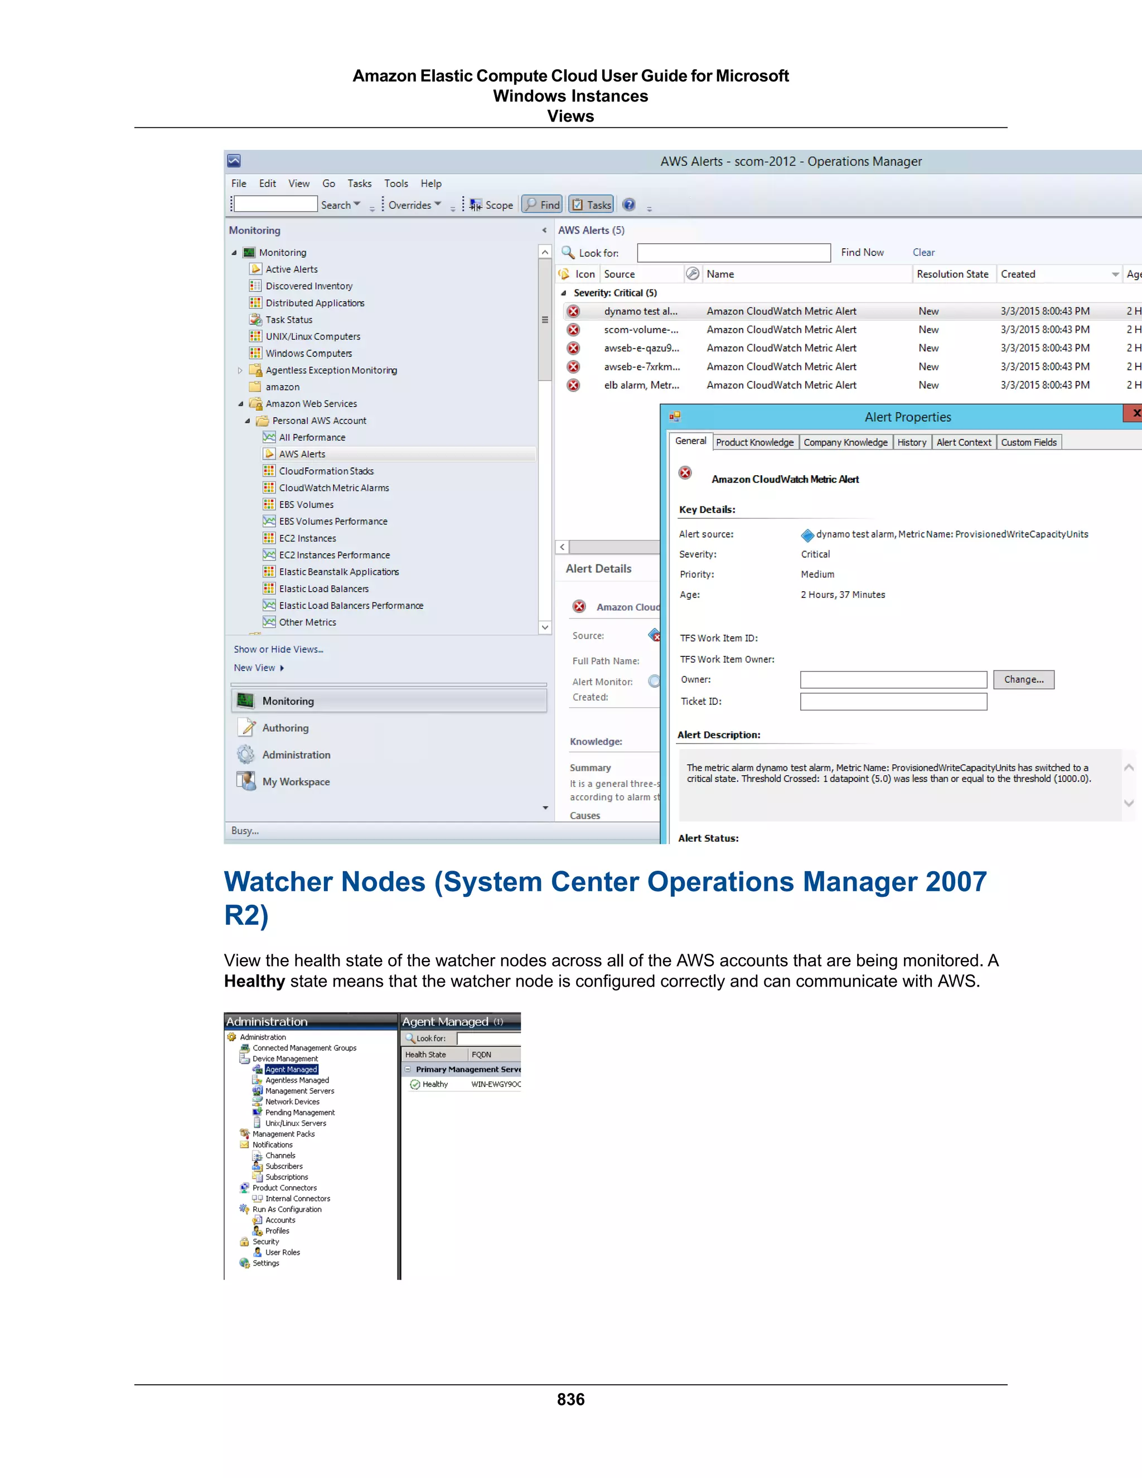Click the critical icon on scom-volume row
1142x1478 pixels.
[x=573, y=330]
